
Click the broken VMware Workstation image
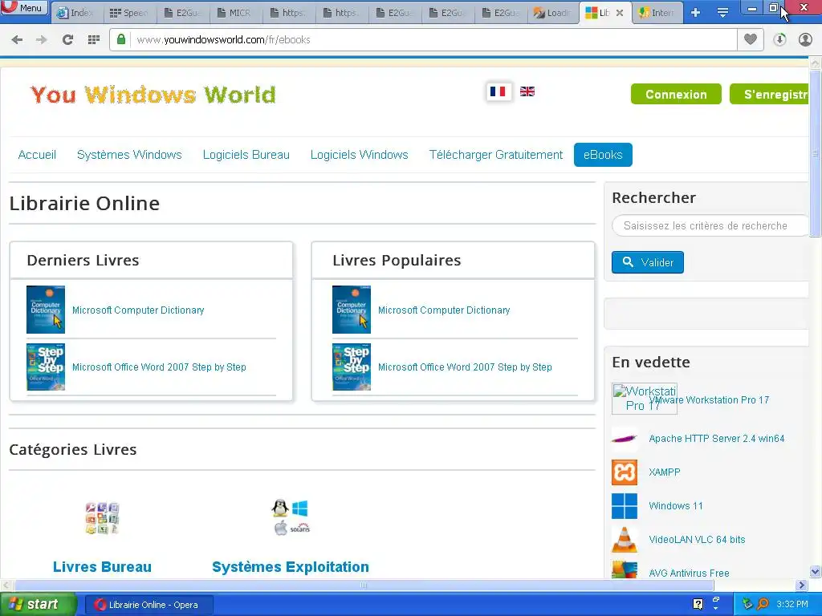click(645, 399)
